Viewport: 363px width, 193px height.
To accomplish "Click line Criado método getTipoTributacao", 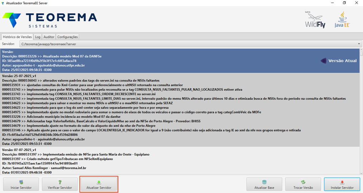I will [x=57, y=159].
